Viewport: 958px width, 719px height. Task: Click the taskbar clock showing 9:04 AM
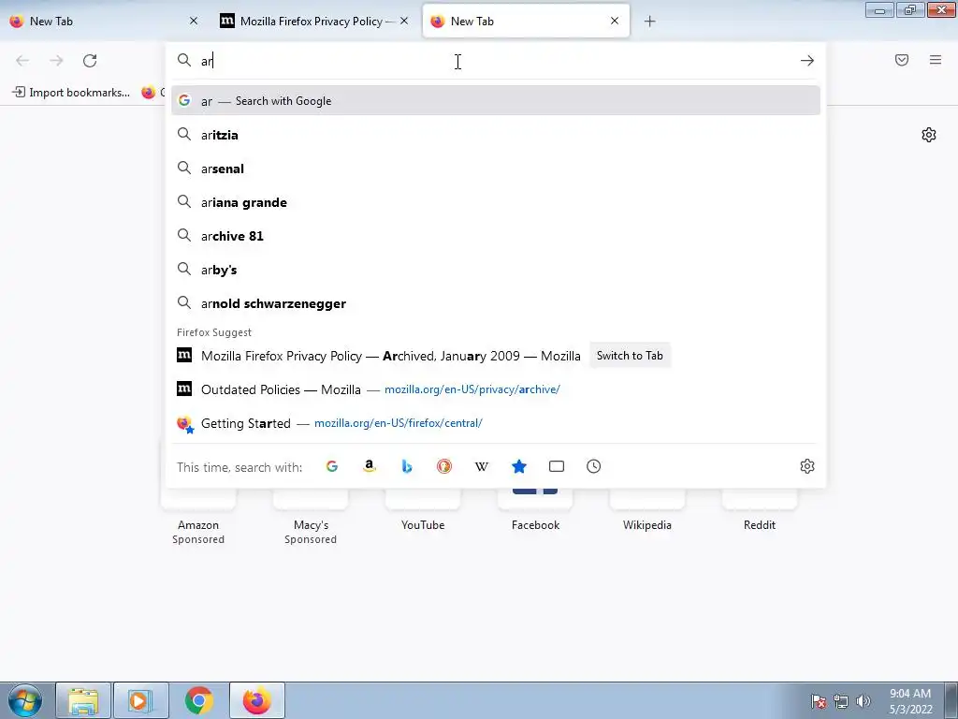coord(910,701)
